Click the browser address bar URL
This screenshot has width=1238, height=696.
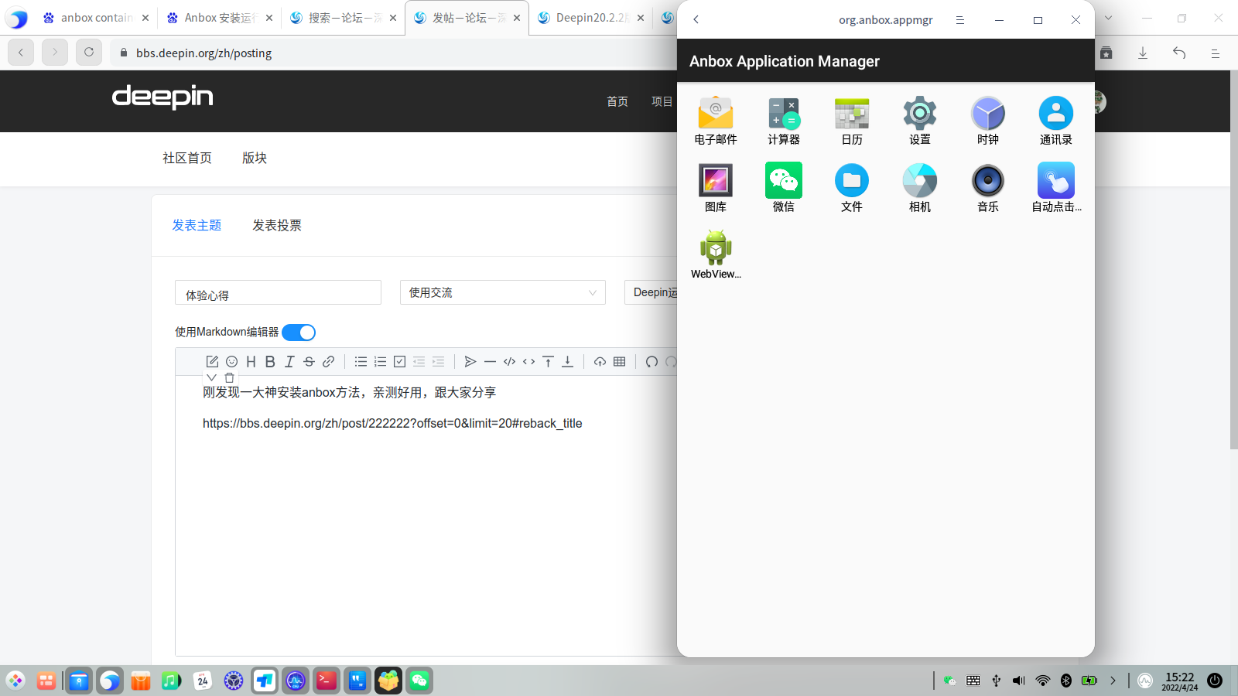tap(204, 53)
